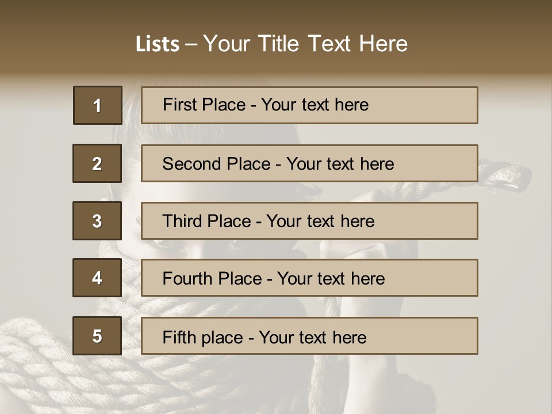
Task: Click the word 'Third' in third box
Action: click(x=182, y=221)
